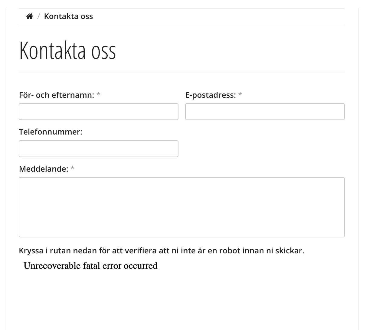Click the divider line under the heading

pos(181,72)
